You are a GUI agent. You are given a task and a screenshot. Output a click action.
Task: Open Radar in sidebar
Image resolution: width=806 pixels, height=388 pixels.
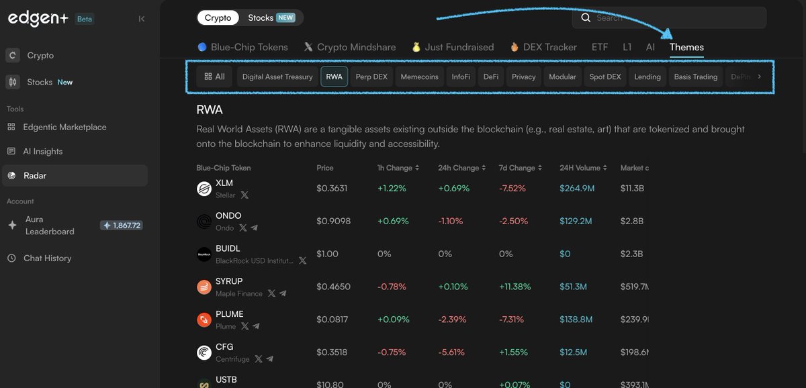click(75, 175)
